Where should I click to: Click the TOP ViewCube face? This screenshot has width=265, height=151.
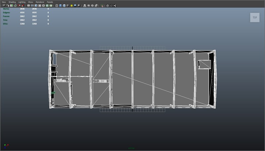[x=254, y=18]
